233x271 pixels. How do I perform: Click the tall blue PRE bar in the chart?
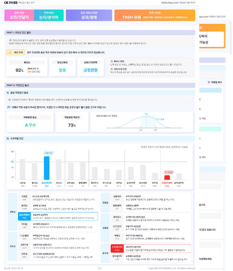click(47, 168)
